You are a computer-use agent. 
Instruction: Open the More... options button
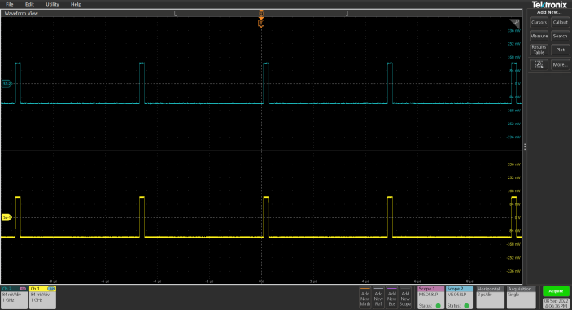(x=560, y=64)
